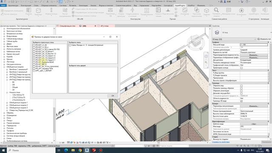The height and width of the screenshot is (153, 272).
Task: Expand Двери category in project browser
Action: (4, 44)
